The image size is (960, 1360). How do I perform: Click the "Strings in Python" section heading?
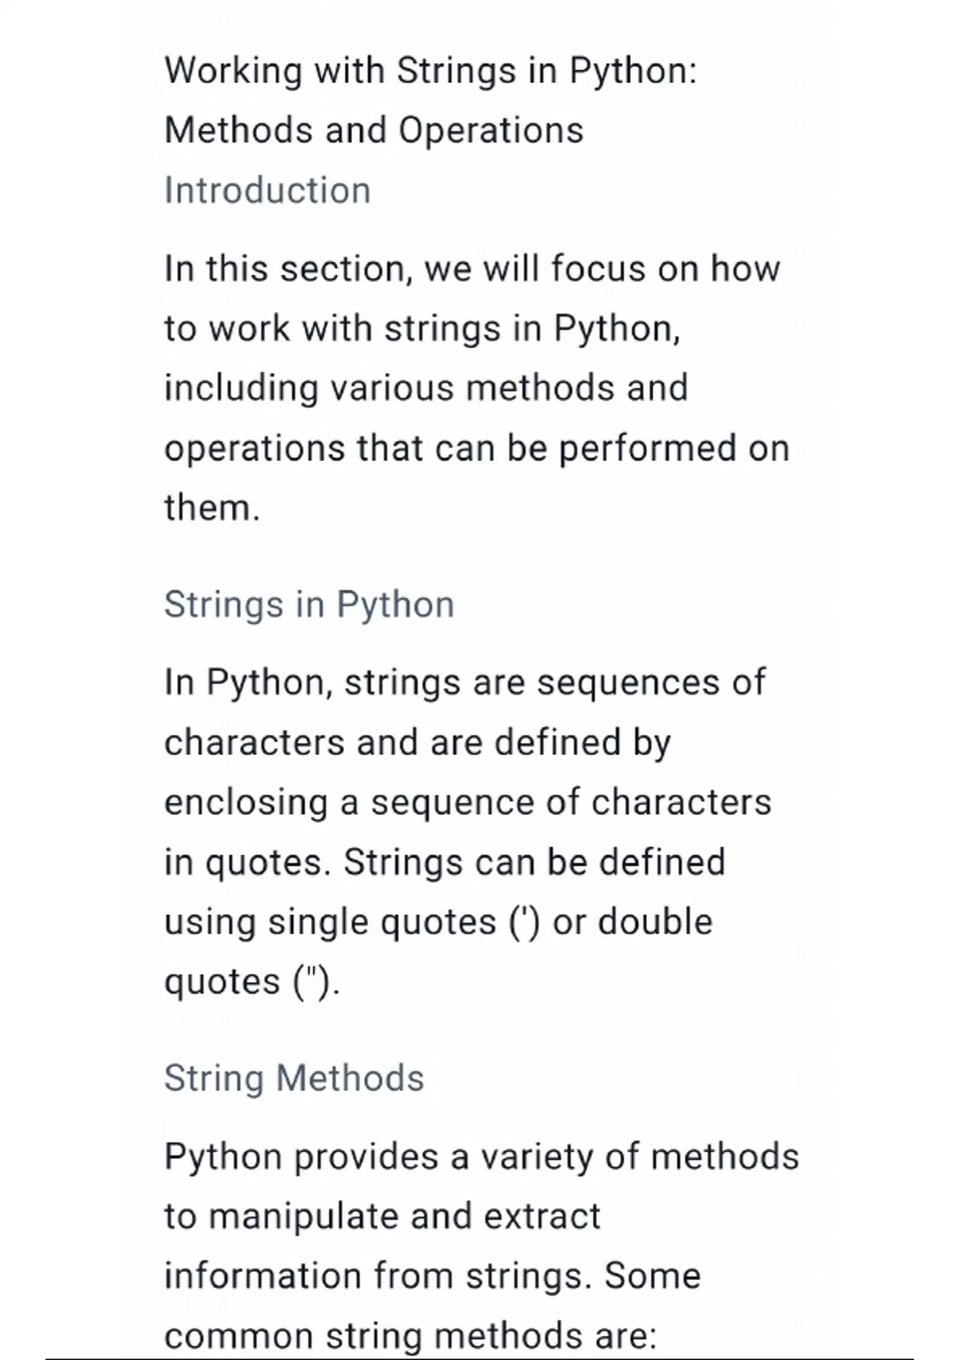309,605
